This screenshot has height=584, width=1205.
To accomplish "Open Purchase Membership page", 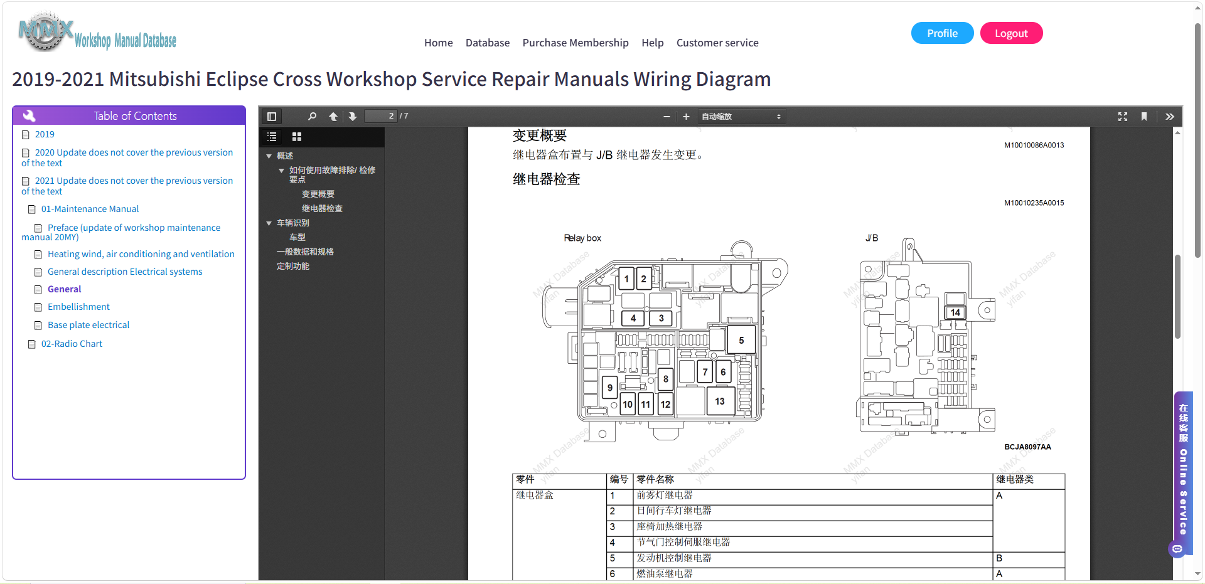I will 576,43.
